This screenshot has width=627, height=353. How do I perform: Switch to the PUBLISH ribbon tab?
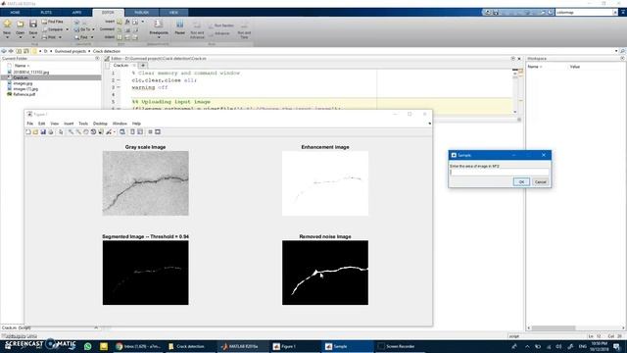click(141, 13)
